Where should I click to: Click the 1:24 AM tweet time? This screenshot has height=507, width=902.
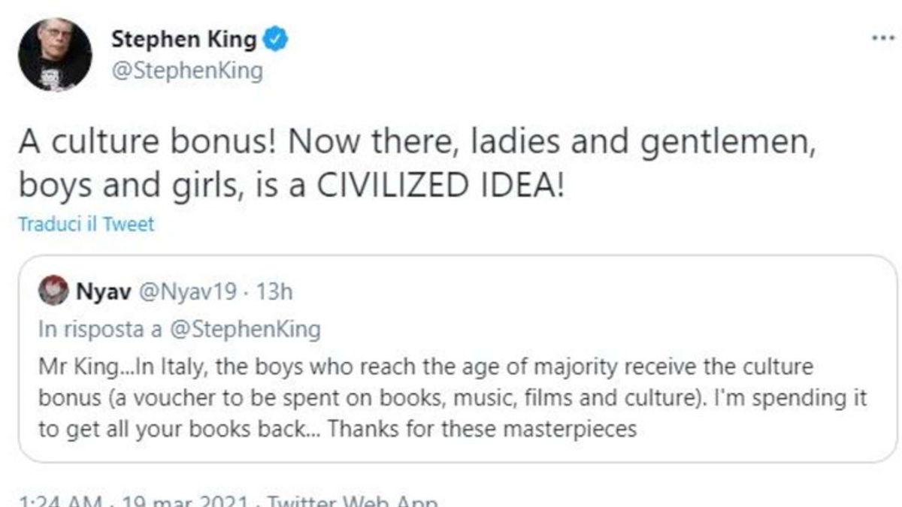pos(59,501)
